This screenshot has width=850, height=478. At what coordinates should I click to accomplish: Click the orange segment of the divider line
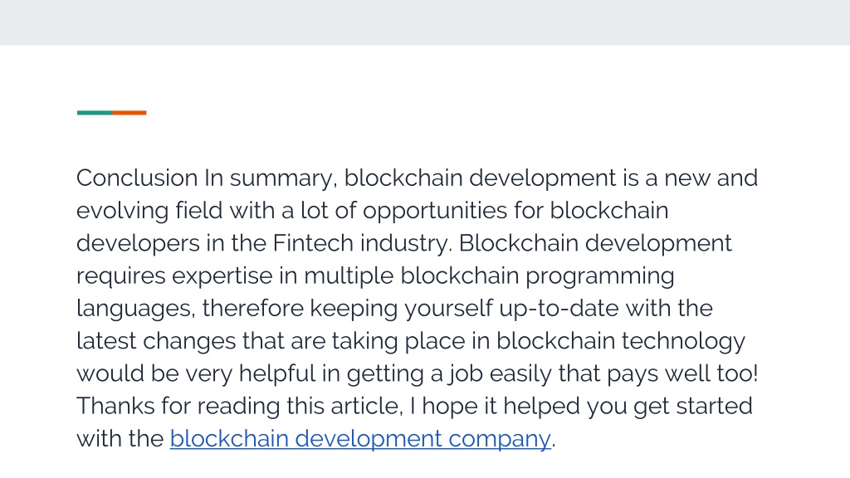[129, 113]
